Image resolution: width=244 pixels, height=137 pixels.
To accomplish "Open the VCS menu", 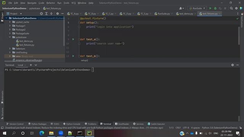I will click(74, 3).
